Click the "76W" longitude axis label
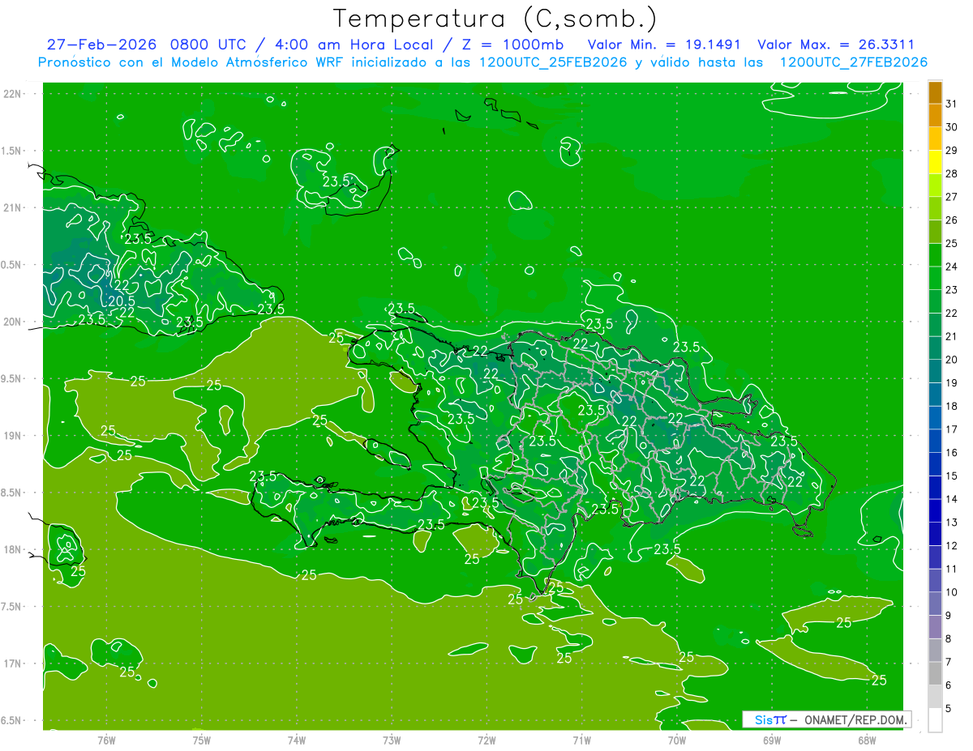973x751 pixels. pyautogui.click(x=106, y=740)
